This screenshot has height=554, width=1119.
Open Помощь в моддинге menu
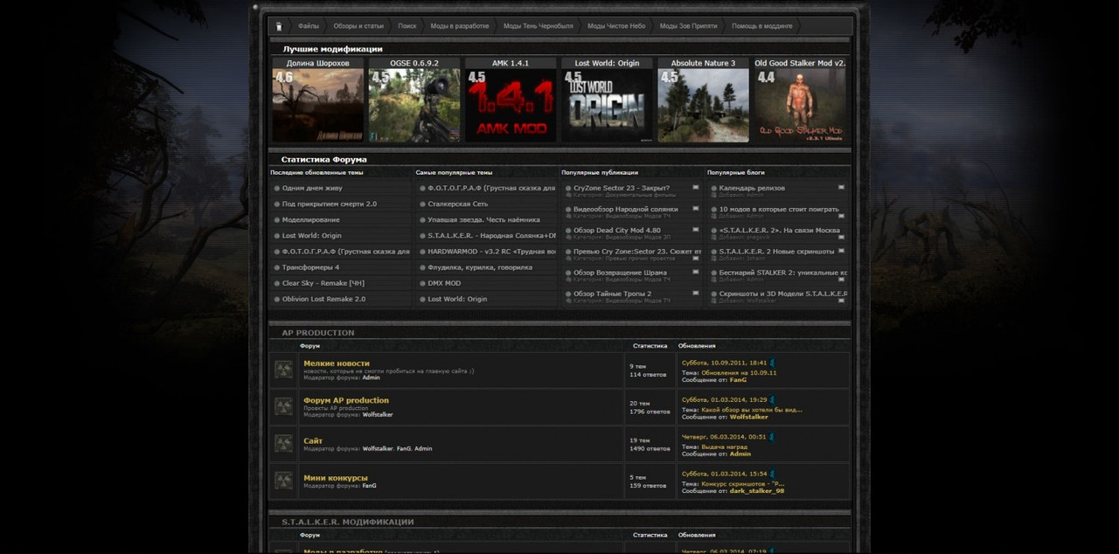(762, 26)
